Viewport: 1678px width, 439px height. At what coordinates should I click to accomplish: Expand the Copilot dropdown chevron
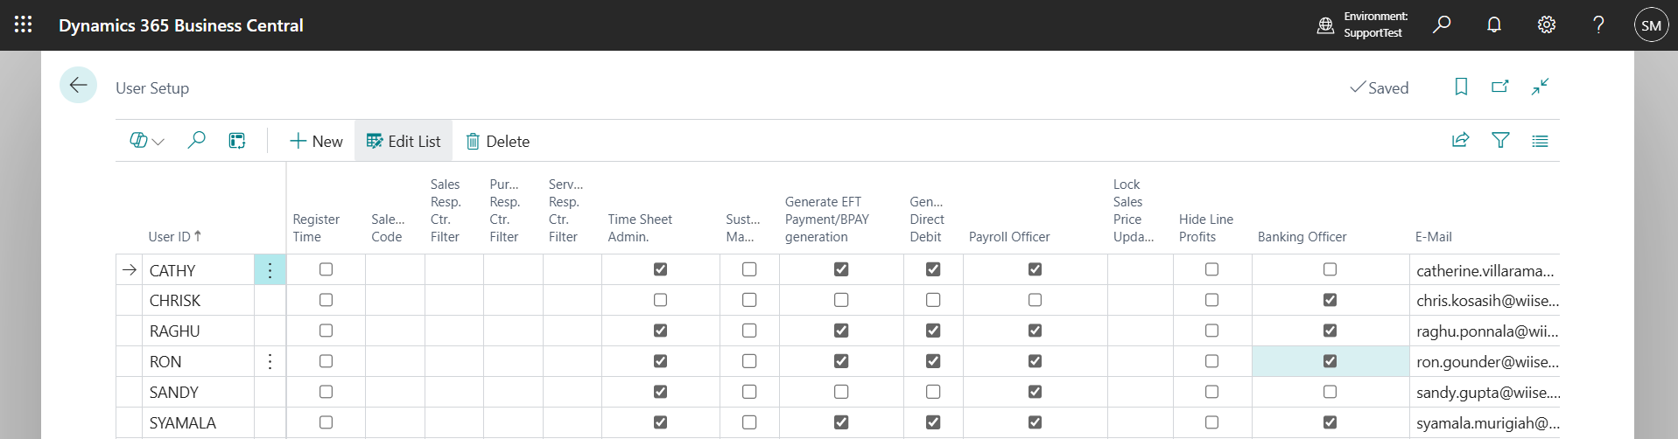point(158,141)
